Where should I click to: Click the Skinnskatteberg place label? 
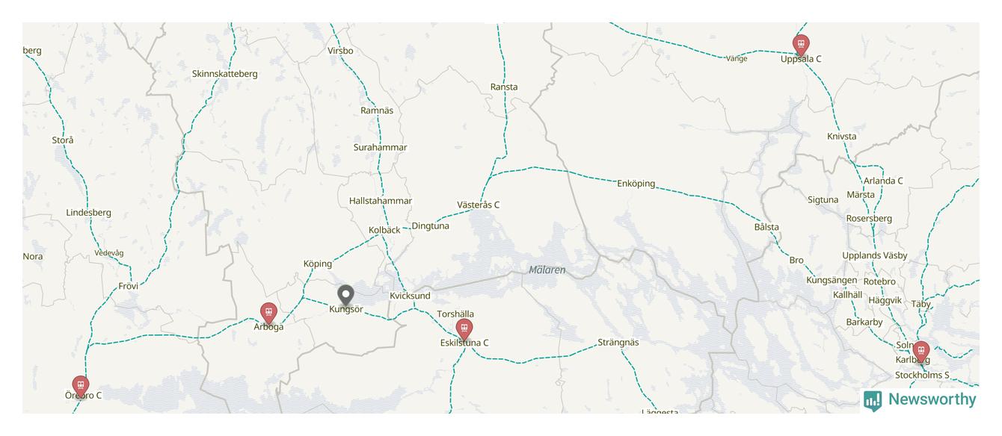(225, 74)
